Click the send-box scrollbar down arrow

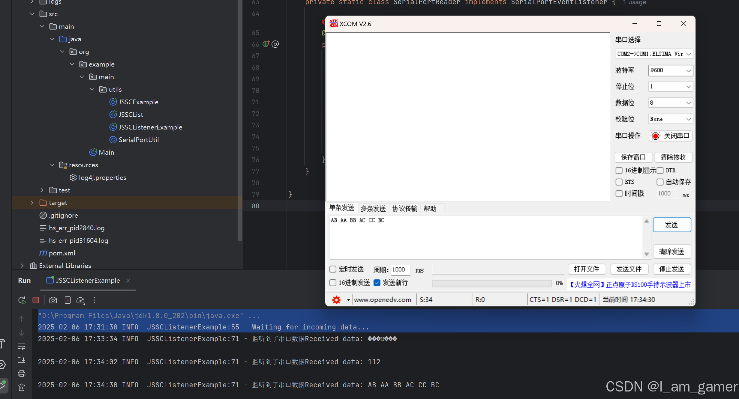click(x=647, y=254)
